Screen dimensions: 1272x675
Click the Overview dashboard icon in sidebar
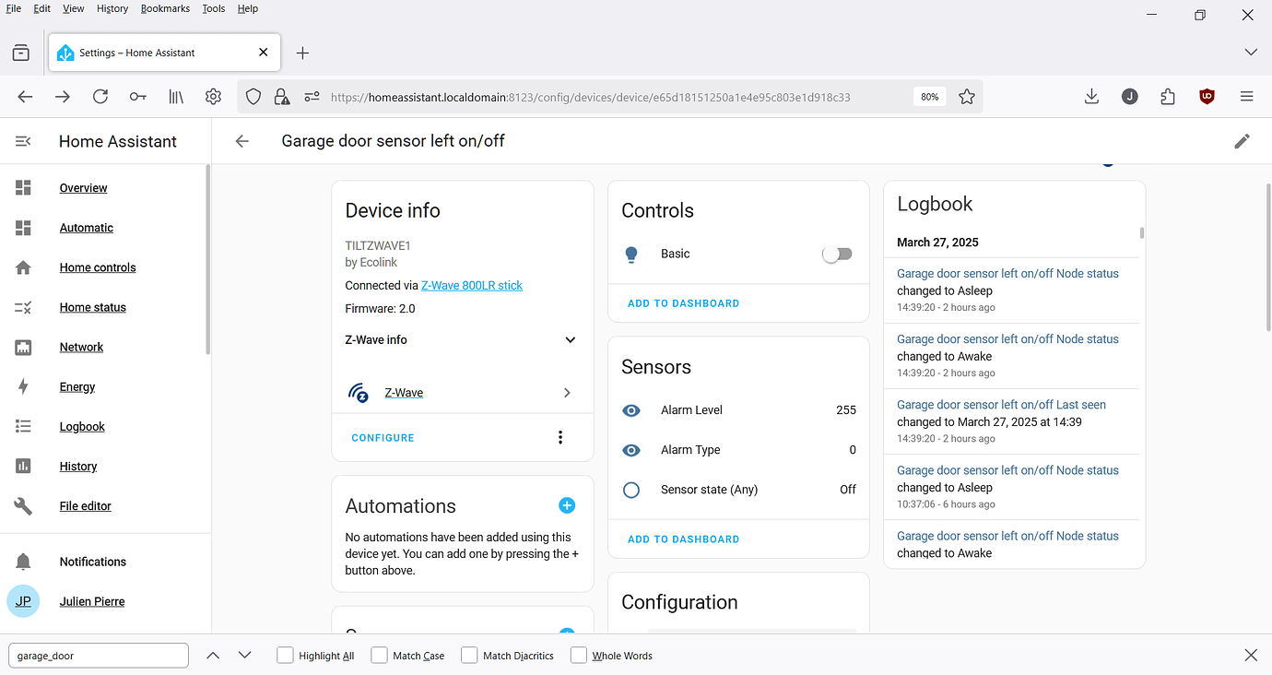point(23,188)
